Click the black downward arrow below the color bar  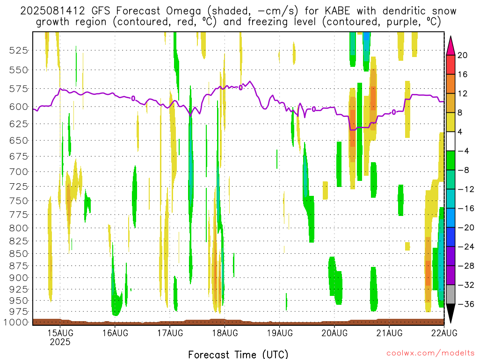coord(450,314)
